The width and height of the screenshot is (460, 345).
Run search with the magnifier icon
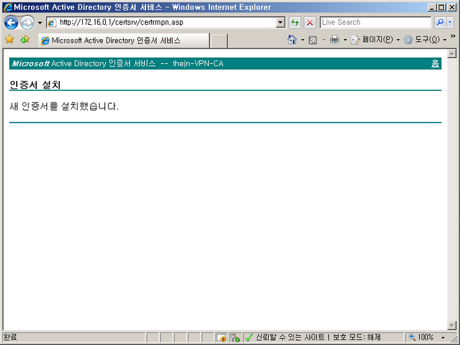click(x=440, y=22)
